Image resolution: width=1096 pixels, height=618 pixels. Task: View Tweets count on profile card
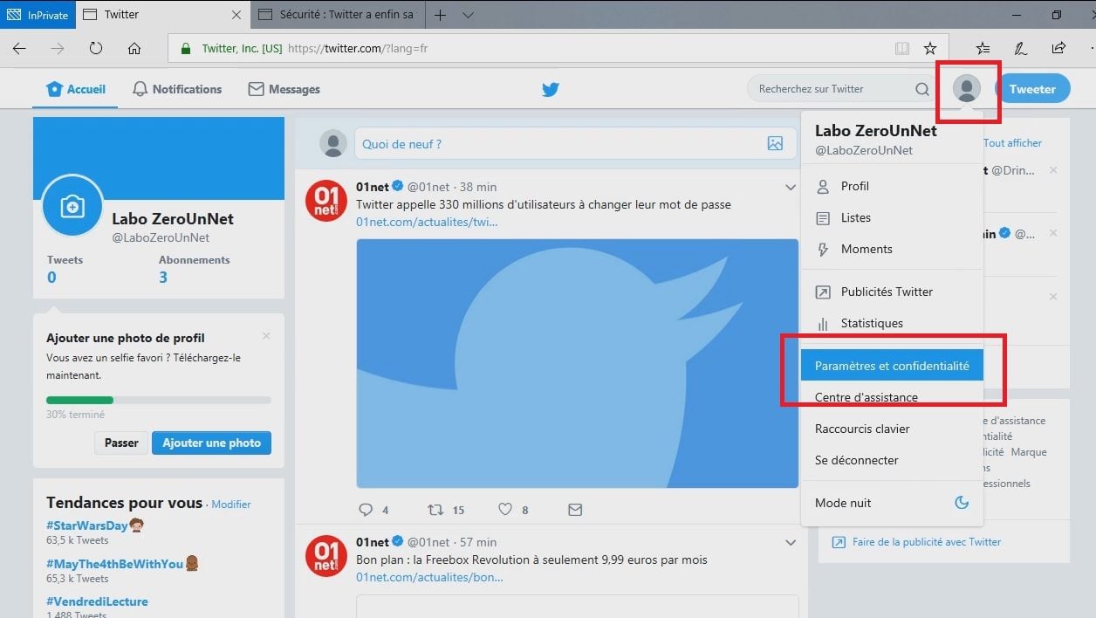point(65,270)
